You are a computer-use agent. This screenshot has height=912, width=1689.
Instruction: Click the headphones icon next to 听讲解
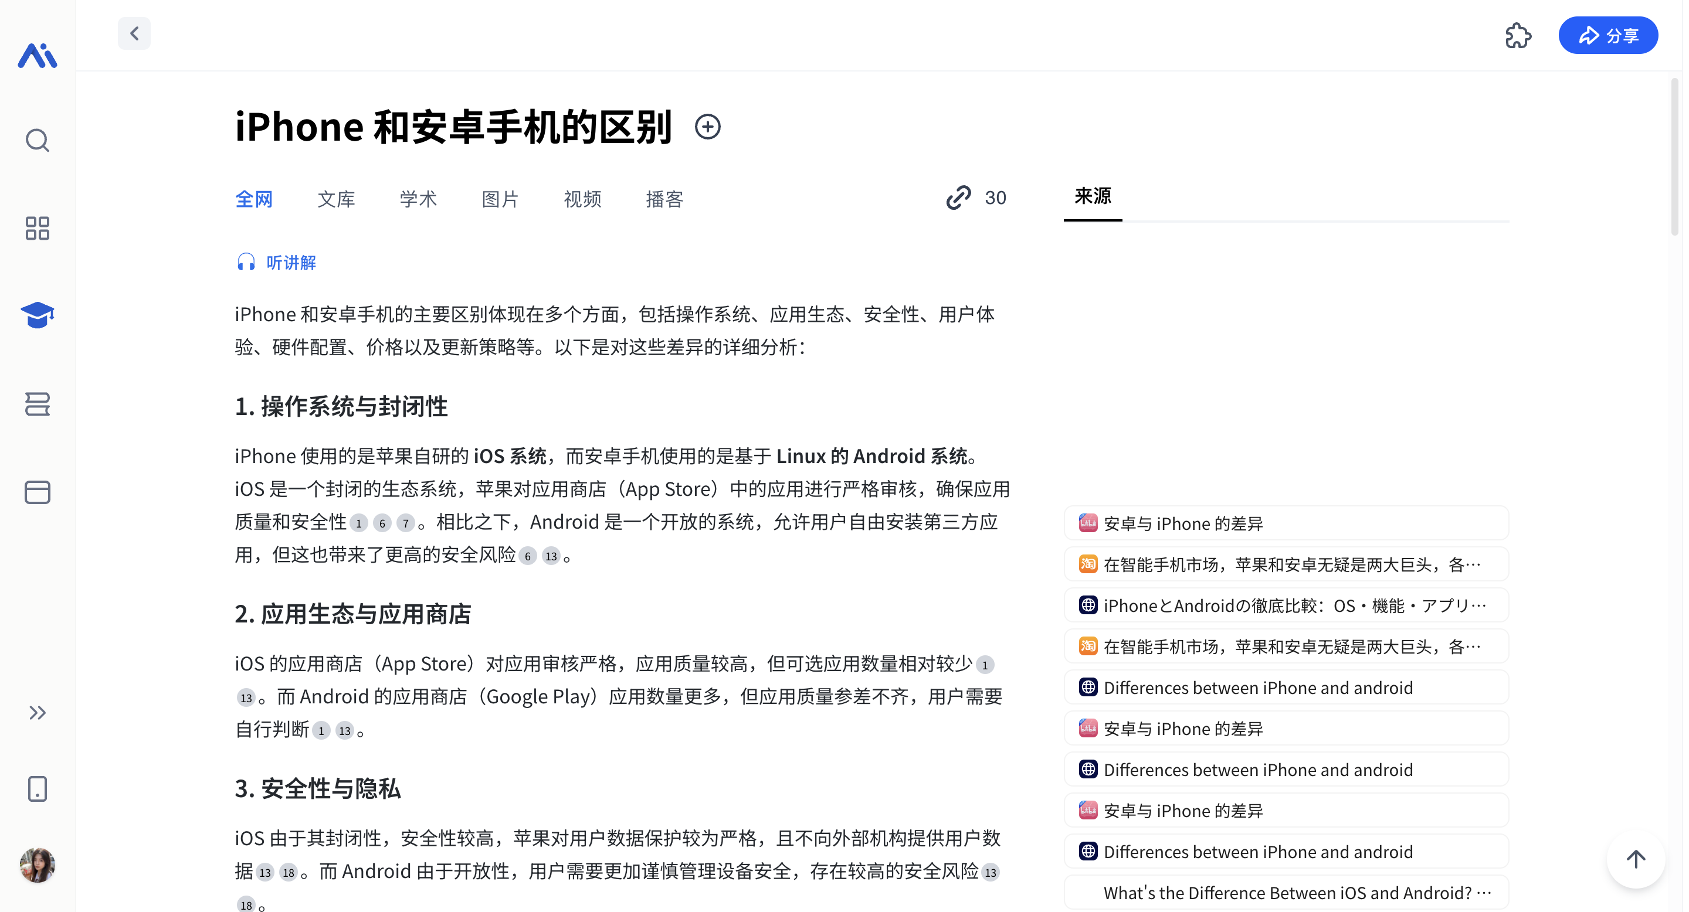[x=246, y=263]
